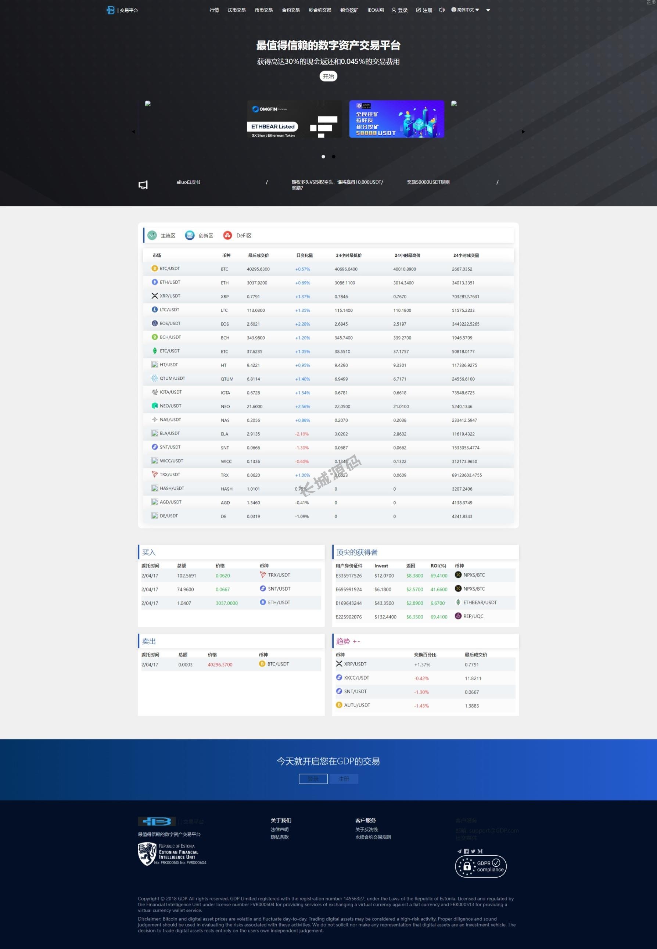Open the 法币交易 menu
The image size is (657, 949).
click(x=237, y=10)
